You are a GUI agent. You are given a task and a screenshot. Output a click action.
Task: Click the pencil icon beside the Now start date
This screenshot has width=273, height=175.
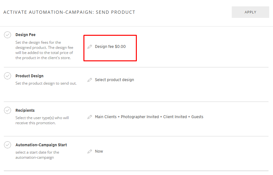(x=90, y=151)
